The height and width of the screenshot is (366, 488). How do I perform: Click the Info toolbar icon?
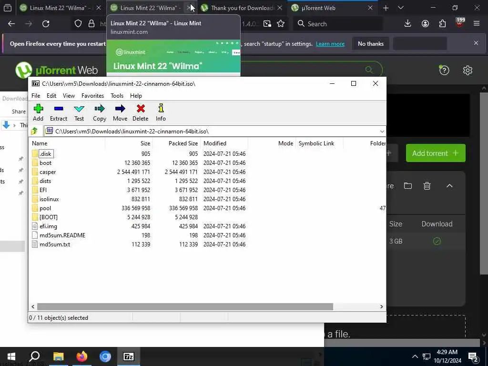(x=161, y=112)
